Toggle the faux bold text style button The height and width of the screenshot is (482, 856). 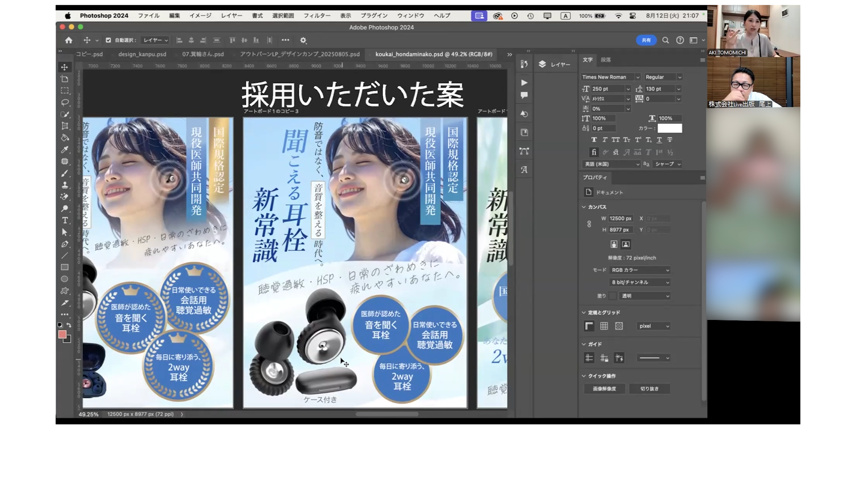click(x=594, y=140)
